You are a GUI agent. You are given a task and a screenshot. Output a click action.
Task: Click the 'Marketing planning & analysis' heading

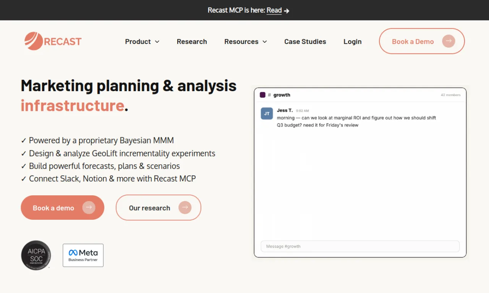(x=129, y=86)
